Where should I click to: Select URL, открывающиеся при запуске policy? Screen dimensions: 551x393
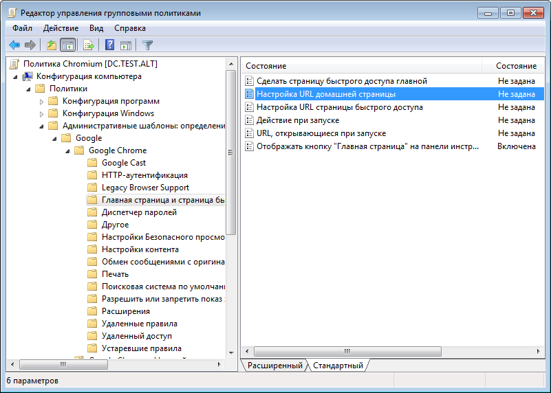tap(321, 133)
